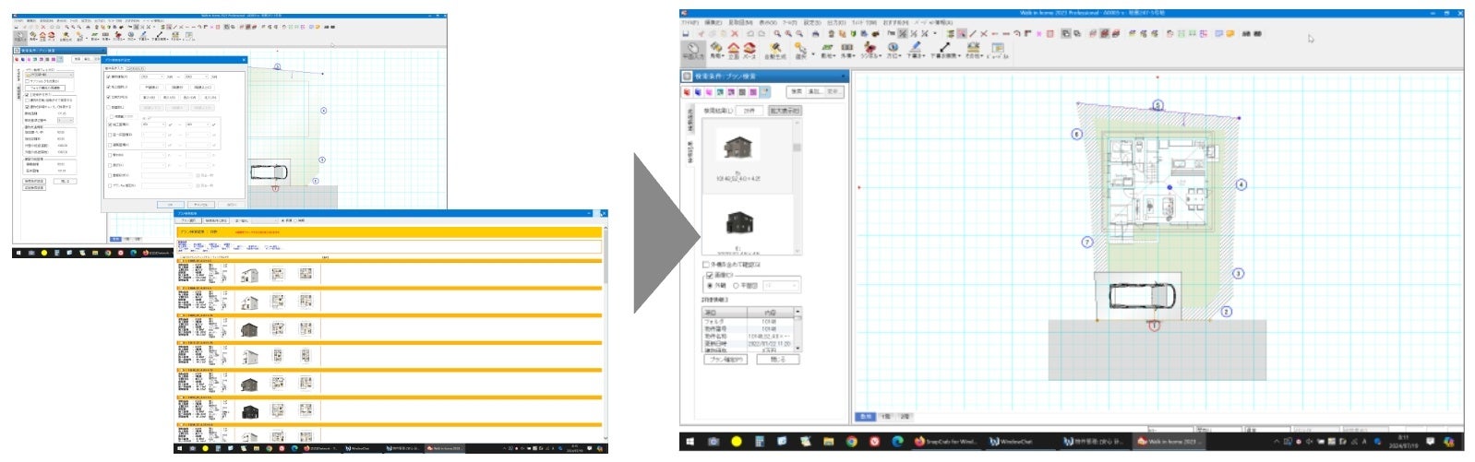Image resolution: width=1475 pixels, height=462 pixels.
Task: Click the close (閉じる) button in search panel
Action: [x=778, y=359]
